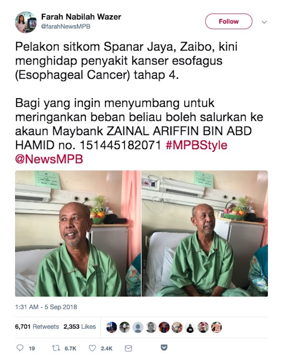Image resolution: width=283 pixels, height=359 pixels.
Task: Click the Pocket save icon
Action: (x=164, y=348)
